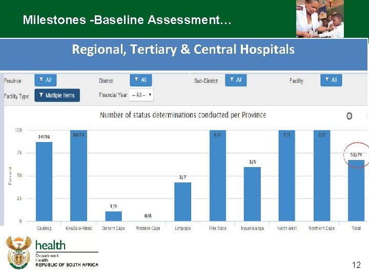Open the Province filter dropdown

click(46, 80)
